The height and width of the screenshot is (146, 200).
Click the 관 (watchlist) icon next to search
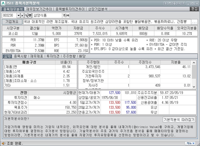(30, 16)
